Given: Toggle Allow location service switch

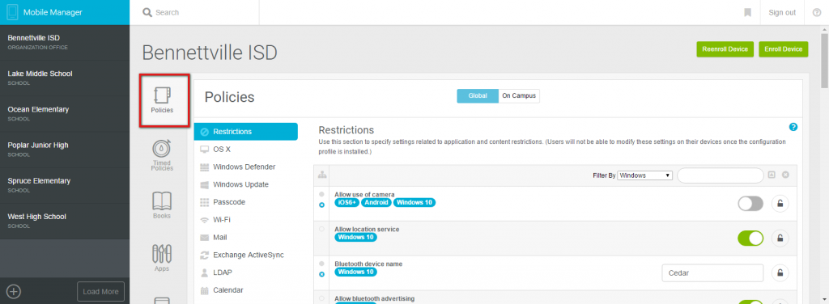Looking at the screenshot, I should [x=750, y=238].
